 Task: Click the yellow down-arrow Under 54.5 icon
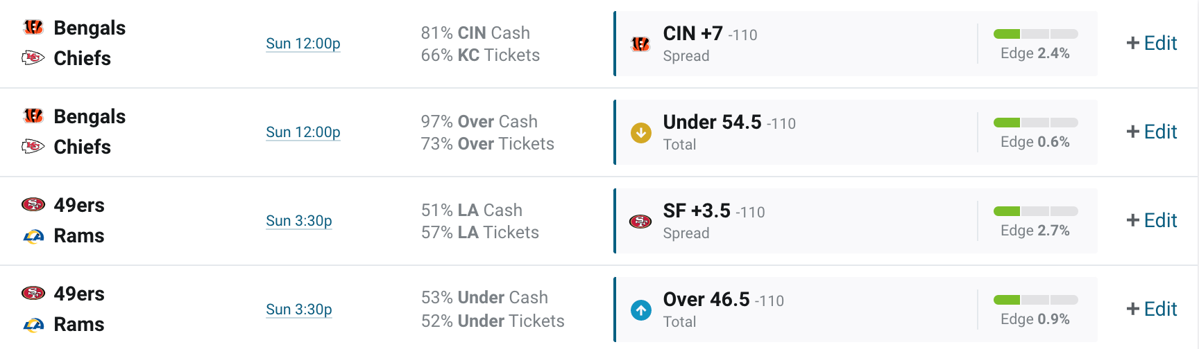click(x=640, y=132)
